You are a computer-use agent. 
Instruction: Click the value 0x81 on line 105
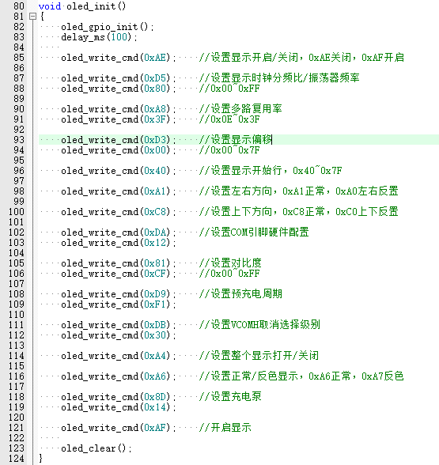pos(155,263)
